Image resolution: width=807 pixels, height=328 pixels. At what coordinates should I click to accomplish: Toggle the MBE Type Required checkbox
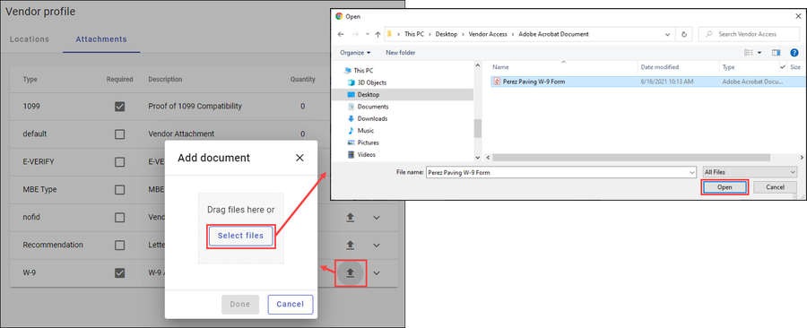(x=119, y=190)
